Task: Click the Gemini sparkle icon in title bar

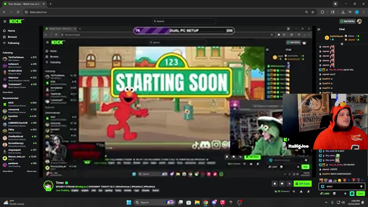Action: click(335, 4)
